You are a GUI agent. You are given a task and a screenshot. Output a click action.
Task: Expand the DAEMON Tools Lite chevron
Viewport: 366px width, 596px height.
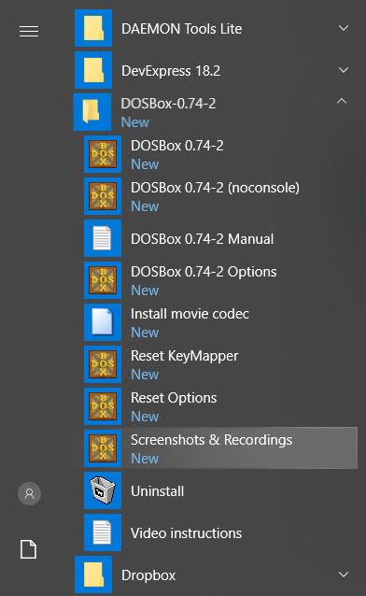pyautogui.click(x=344, y=28)
